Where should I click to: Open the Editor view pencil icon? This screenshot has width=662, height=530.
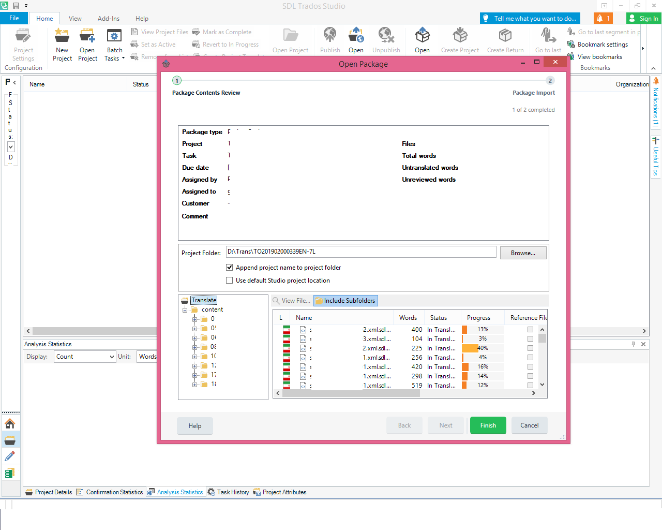(10, 456)
